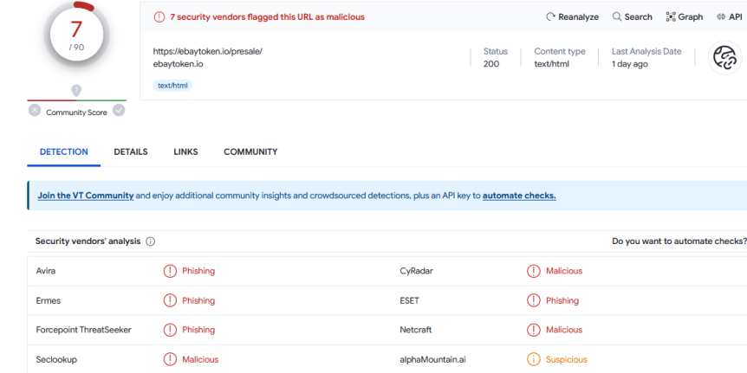Switch to the LINKS tab
747x373 pixels.
coord(185,152)
